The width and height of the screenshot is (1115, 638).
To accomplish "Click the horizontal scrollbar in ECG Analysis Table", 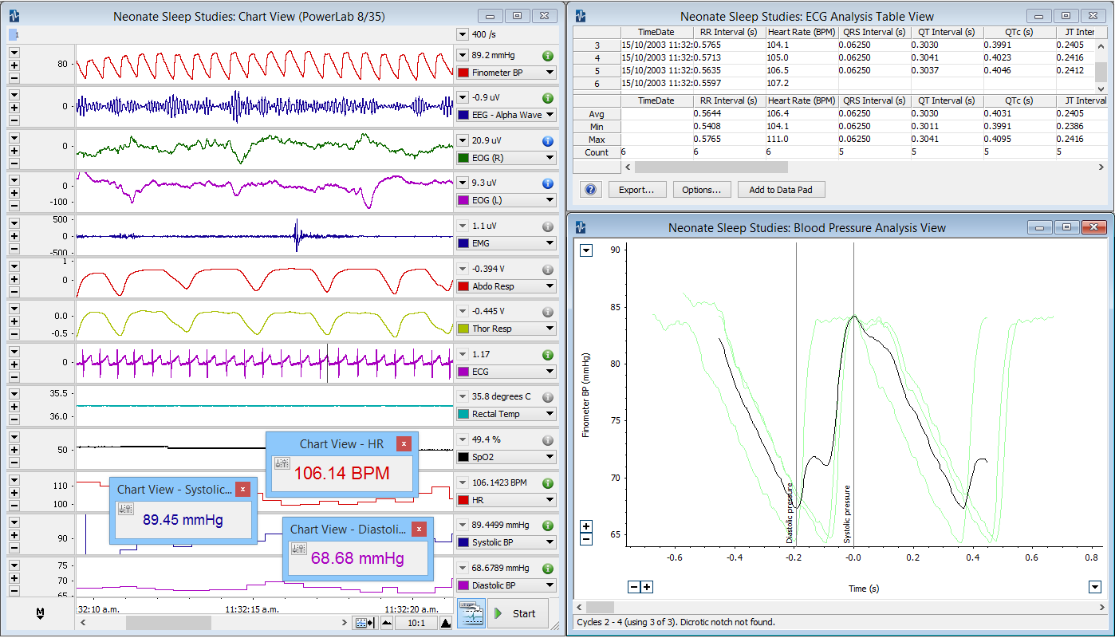I will (710, 167).
